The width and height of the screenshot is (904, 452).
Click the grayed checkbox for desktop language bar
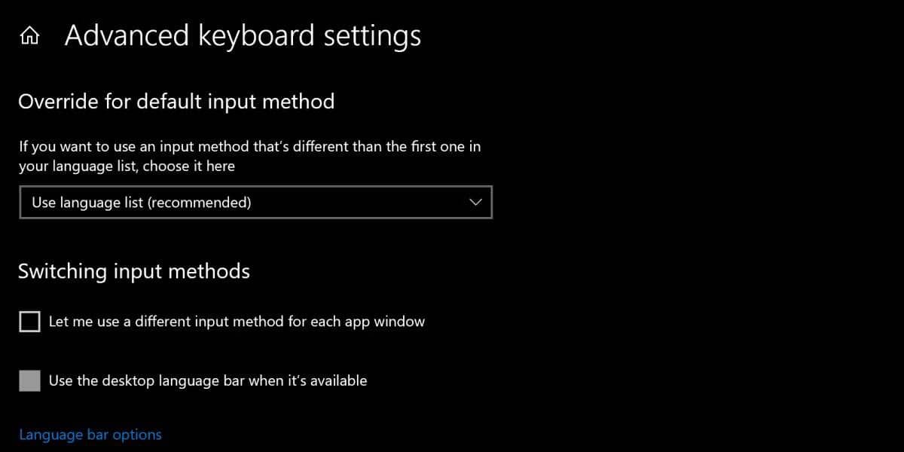29,380
